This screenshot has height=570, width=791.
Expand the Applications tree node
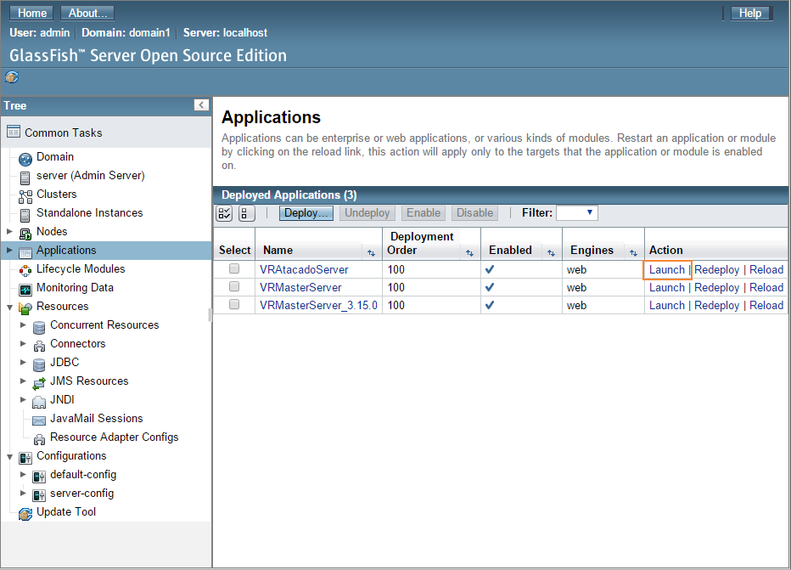tap(9, 250)
